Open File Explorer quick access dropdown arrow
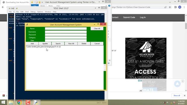 (x=42, y=2)
